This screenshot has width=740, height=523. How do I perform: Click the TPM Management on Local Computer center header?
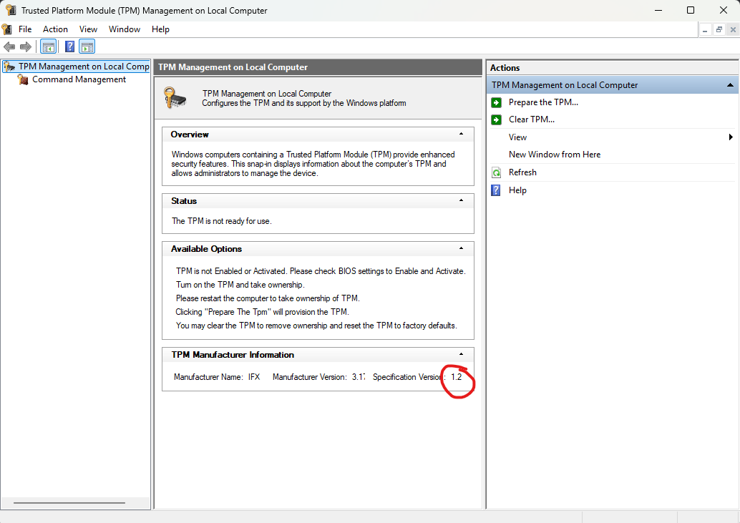point(318,67)
